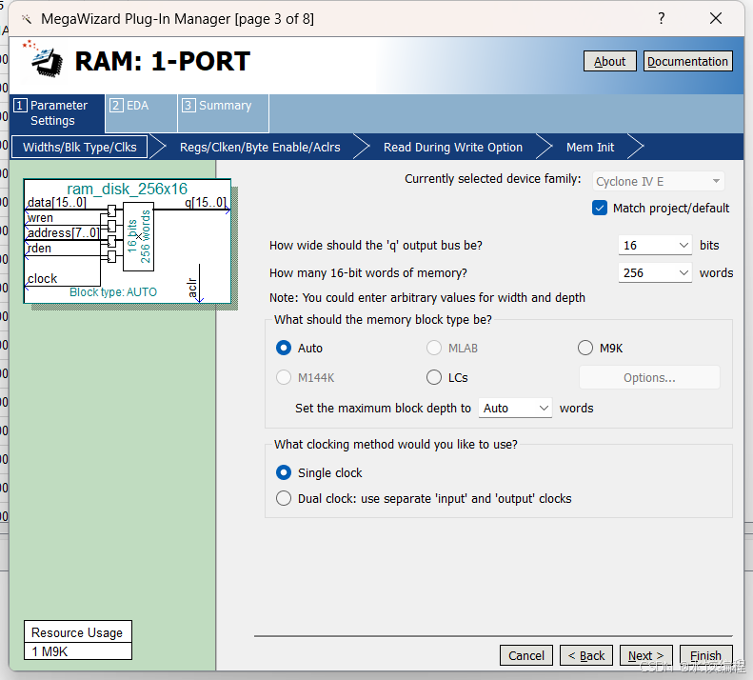
Task: Go to Read During Write Option page
Action: click(x=453, y=147)
